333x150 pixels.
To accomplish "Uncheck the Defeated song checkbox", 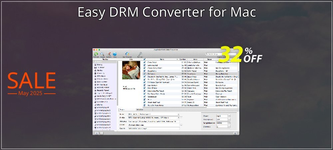I will (x=145, y=74).
